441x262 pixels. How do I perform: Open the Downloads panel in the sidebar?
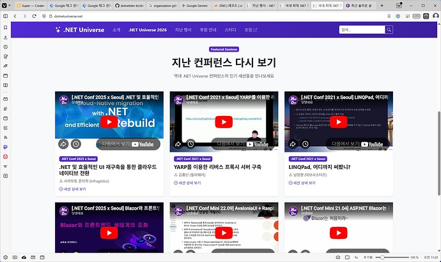tap(5, 37)
